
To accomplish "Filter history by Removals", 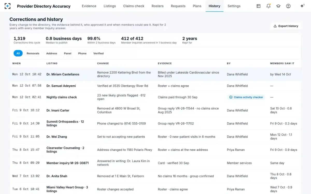I will tap(33, 53).
